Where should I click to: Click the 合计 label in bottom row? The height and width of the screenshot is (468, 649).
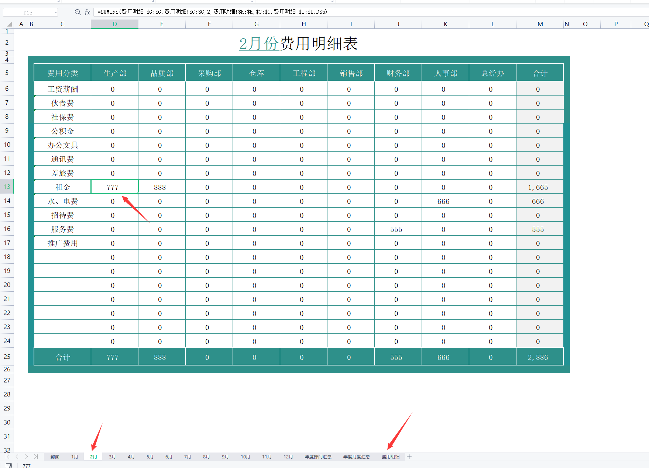point(63,357)
